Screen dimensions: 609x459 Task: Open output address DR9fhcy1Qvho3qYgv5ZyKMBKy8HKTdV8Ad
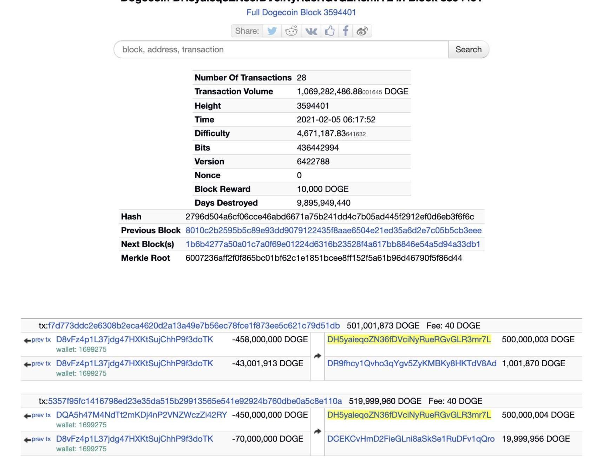(412, 363)
